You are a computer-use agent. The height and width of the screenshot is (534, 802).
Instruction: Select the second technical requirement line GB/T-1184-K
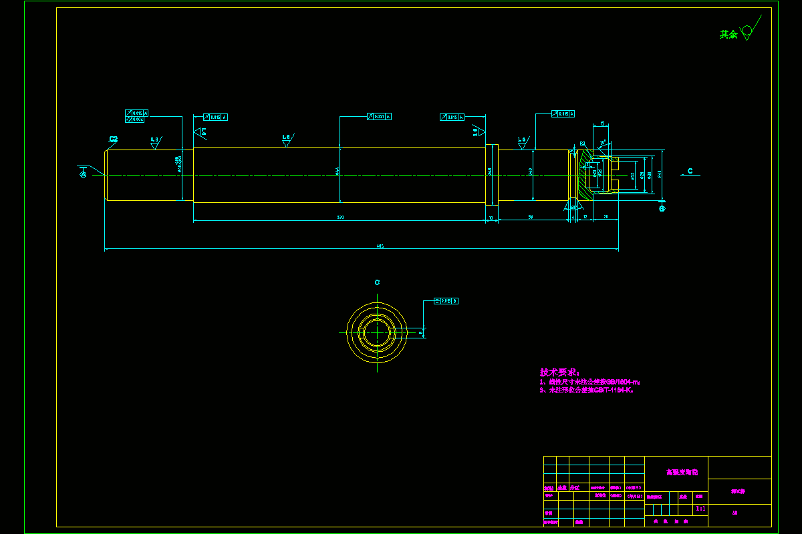(x=587, y=390)
